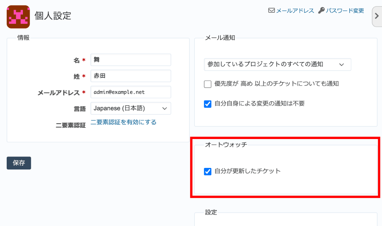Image resolution: width=382 pixels, height=226 pixels.
Task: Click the 情報 fieldset legend
Action: point(23,38)
